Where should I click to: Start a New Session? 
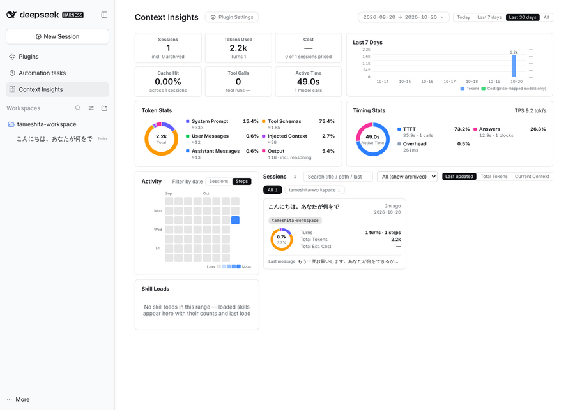coord(57,36)
